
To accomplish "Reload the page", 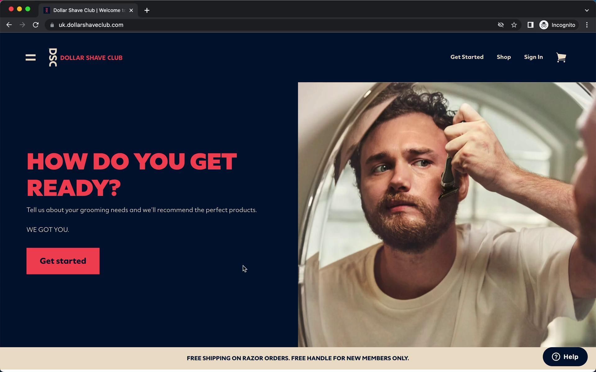I will pyautogui.click(x=36, y=25).
